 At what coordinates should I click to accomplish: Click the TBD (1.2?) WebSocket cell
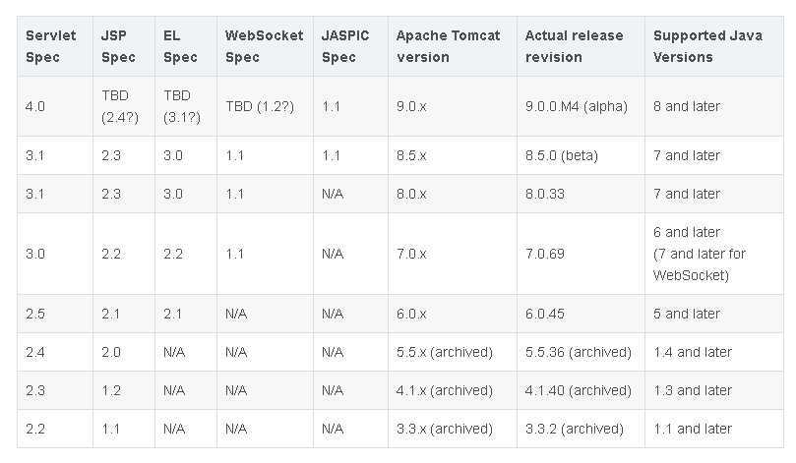(265, 106)
